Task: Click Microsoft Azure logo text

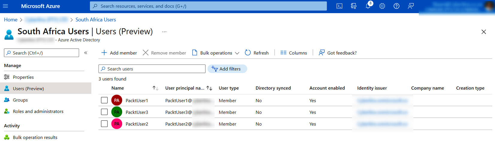Action: (40, 6)
